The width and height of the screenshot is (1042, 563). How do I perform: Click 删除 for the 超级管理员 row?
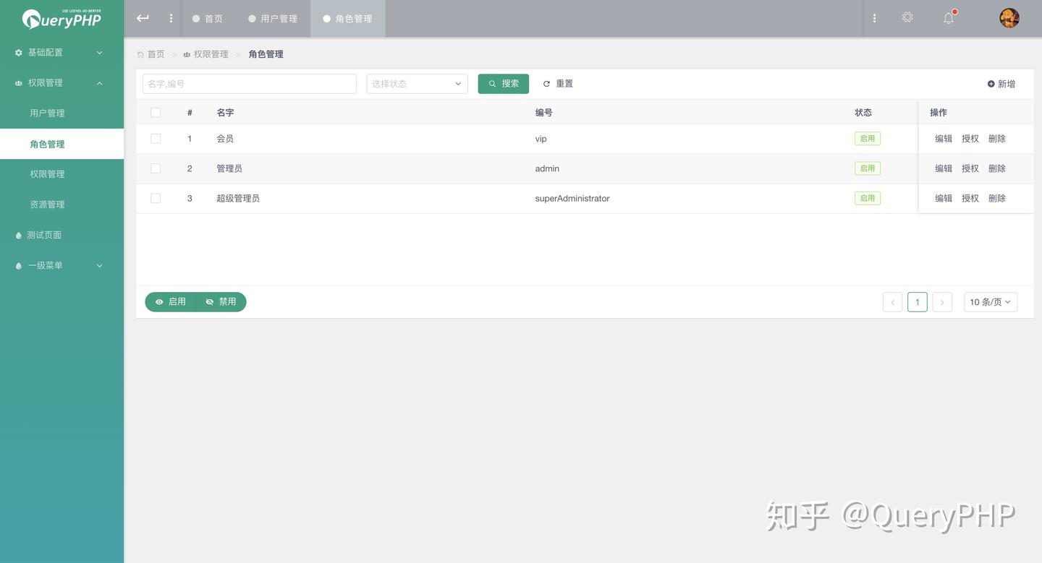coord(997,198)
